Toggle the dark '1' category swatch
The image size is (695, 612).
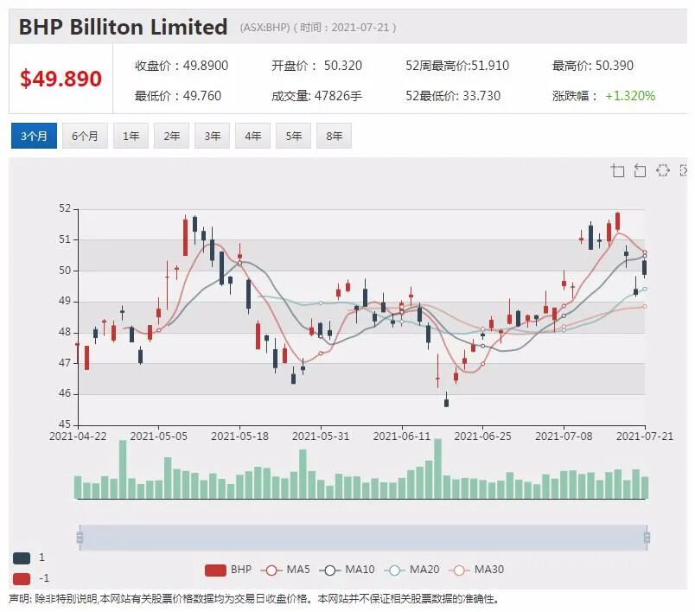22,558
